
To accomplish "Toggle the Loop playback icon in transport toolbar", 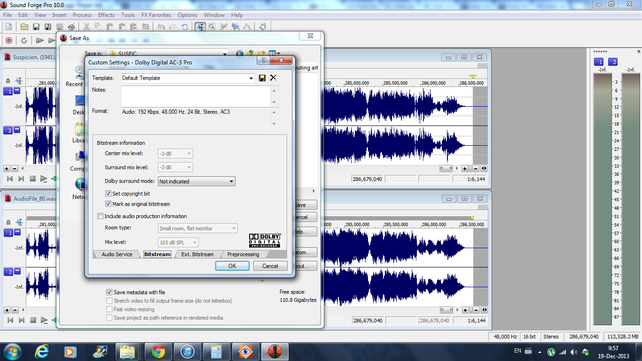I will point(24,40).
